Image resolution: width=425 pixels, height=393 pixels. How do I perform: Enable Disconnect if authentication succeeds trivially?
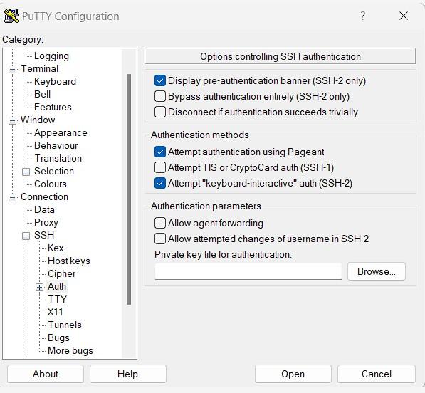[x=160, y=112]
